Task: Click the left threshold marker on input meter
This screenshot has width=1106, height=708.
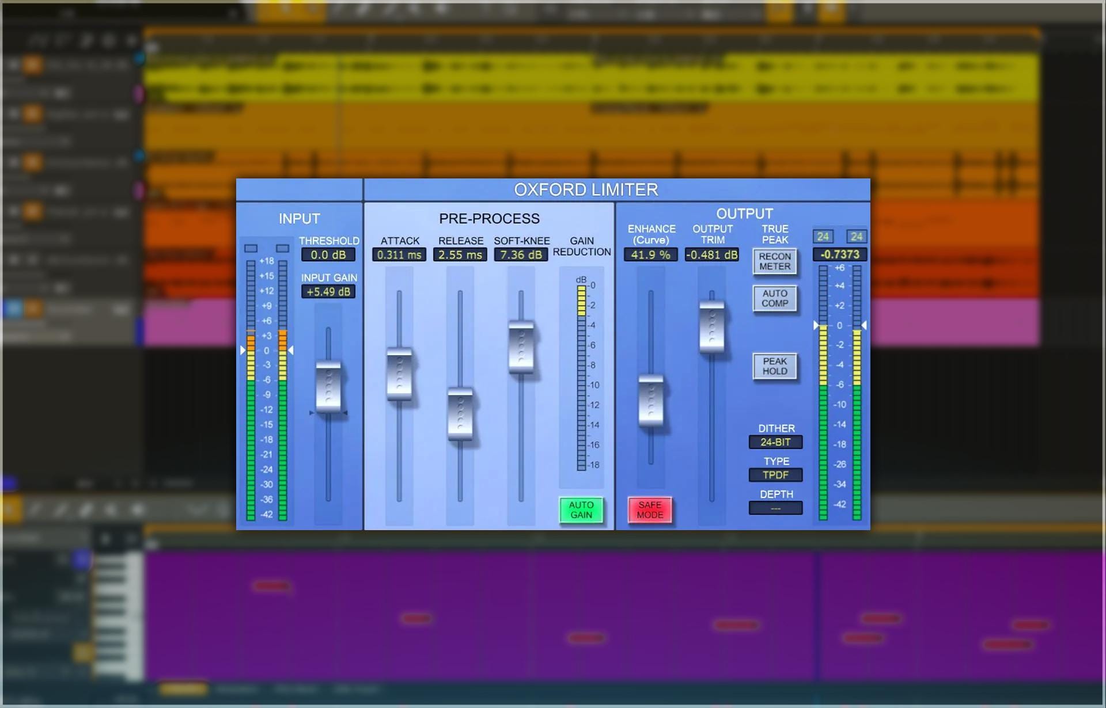Action: (243, 350)
